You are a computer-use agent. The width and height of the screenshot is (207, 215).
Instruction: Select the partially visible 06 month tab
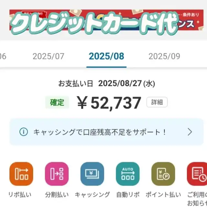coord(3,56)
